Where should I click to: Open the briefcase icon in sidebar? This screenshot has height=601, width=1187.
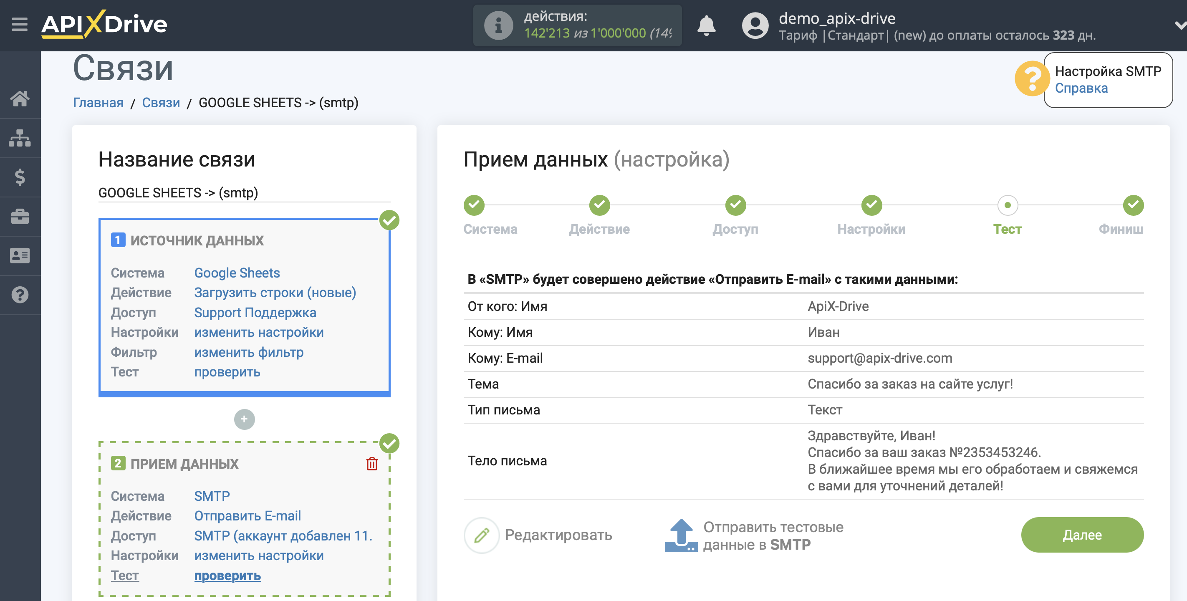[20, 216]
